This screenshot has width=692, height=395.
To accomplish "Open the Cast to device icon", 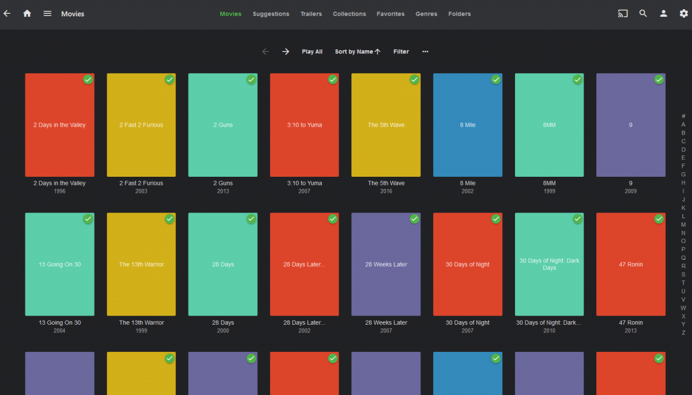I will [623, 13].
